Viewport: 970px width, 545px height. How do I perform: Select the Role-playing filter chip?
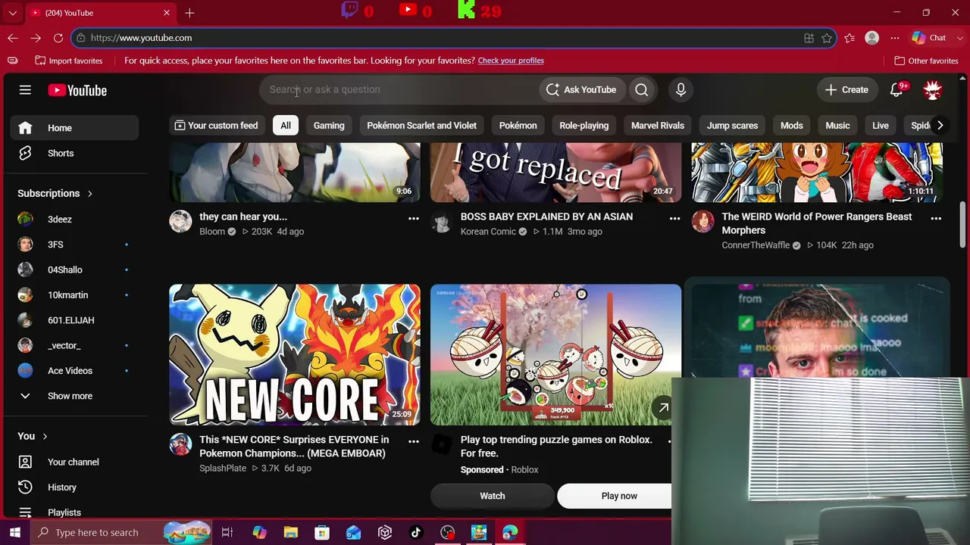click(584, 126)
